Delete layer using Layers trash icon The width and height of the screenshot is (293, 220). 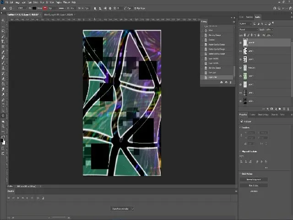(x=288, y=109)
